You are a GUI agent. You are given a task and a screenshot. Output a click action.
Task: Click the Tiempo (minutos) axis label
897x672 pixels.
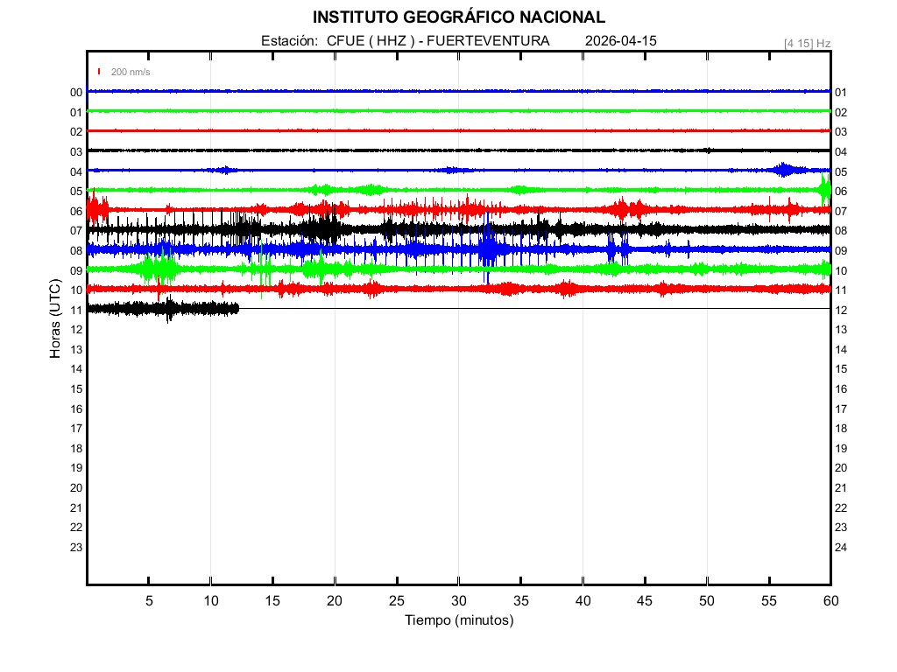[458, 620]
